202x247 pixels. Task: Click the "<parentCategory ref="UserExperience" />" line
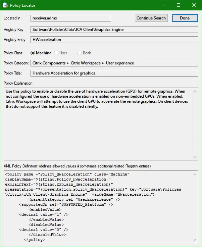(x=74, y=199)
